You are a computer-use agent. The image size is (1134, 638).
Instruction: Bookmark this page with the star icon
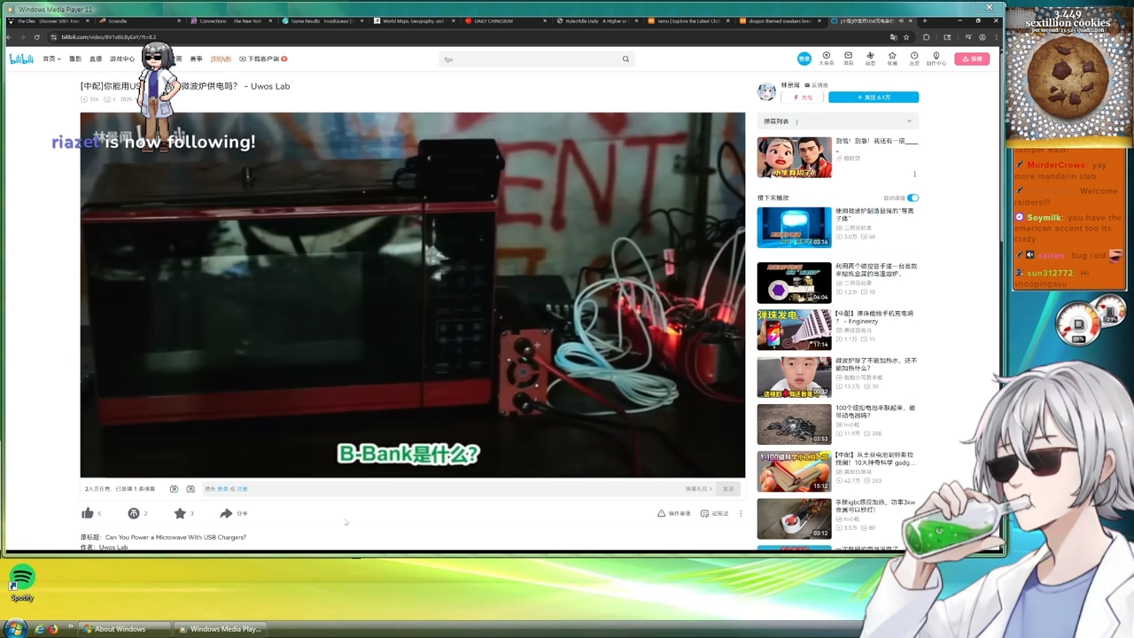(x=906, y=37)
